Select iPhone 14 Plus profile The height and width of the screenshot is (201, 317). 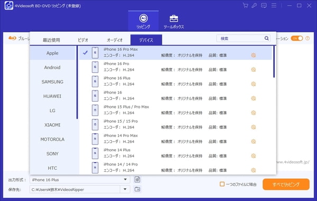[x=175, y=153]
